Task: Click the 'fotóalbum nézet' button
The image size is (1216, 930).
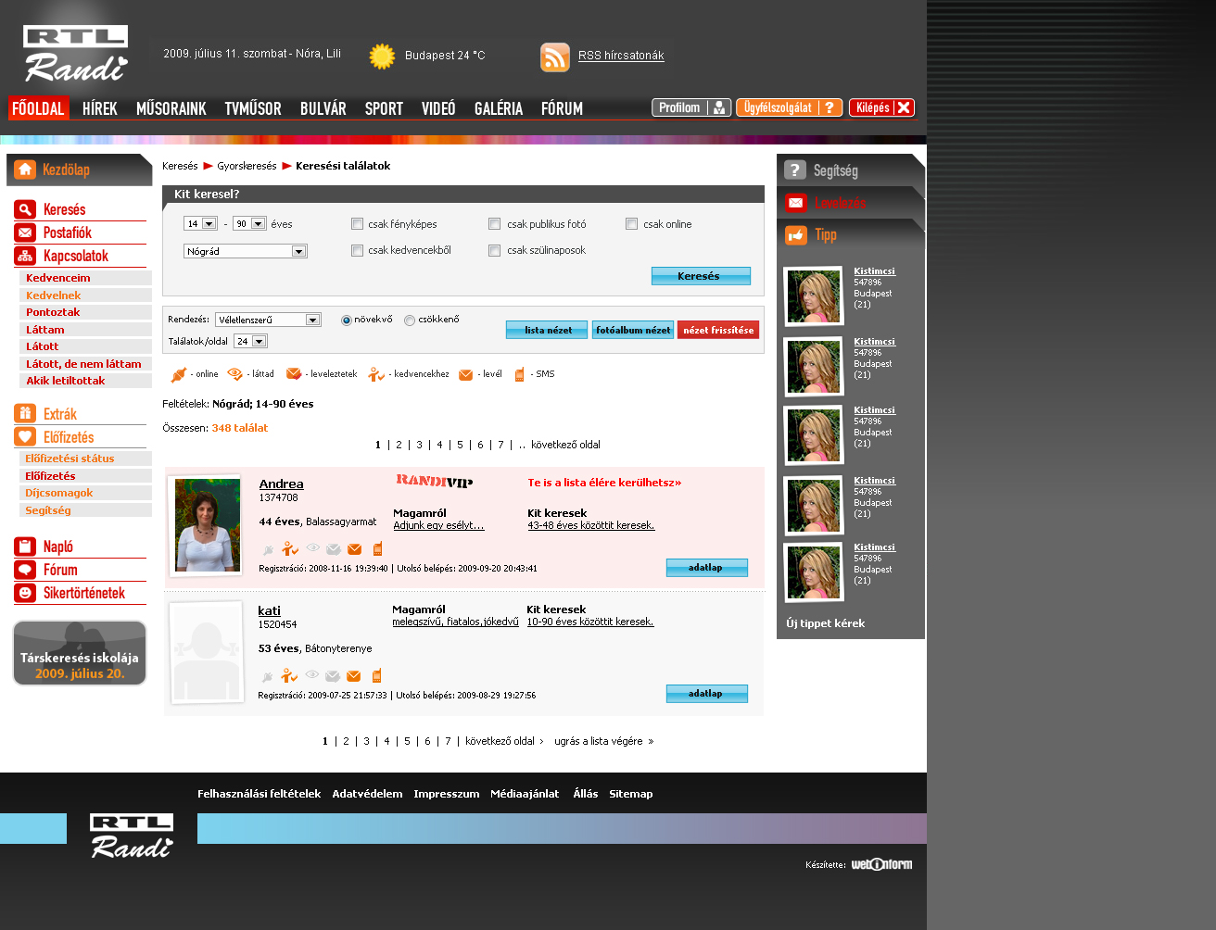Action: coord(633,330)
